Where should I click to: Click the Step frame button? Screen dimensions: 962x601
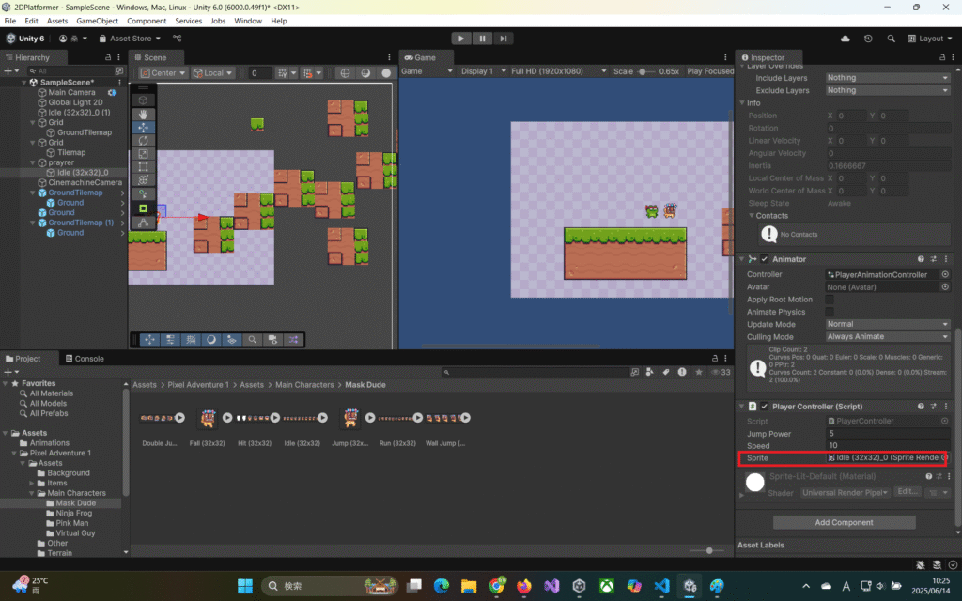point(504,38)
